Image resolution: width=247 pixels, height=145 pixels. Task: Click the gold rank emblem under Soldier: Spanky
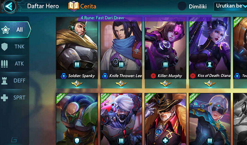tap(77, 84)
